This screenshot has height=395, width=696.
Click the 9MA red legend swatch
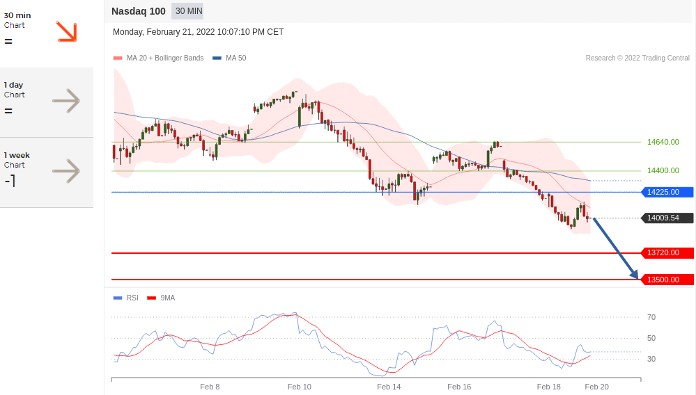point(152,298)
